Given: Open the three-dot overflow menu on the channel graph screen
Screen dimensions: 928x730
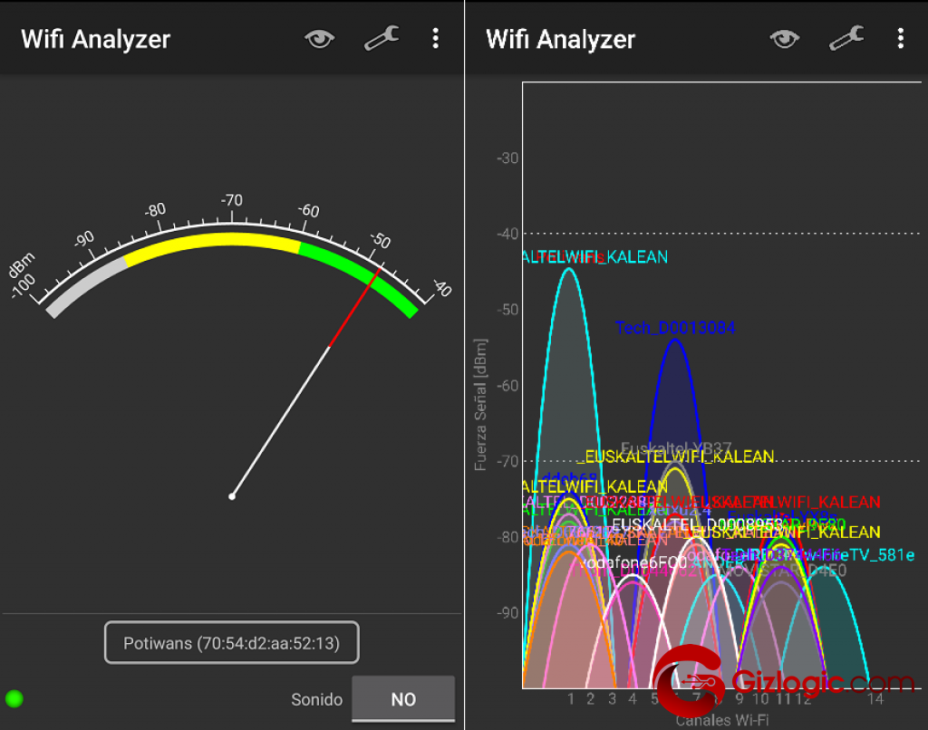Looking at the screenshot, I should click(x=901, y=38).
